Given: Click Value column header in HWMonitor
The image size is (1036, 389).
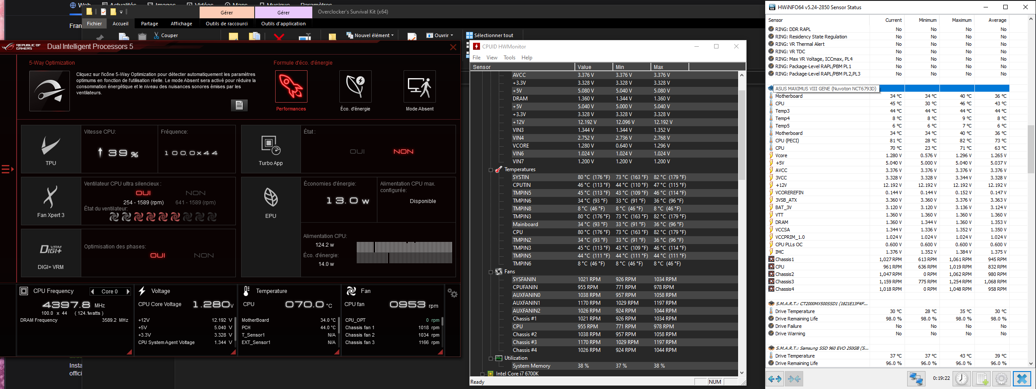Looking at the screenshot, I should coord(594,67).
